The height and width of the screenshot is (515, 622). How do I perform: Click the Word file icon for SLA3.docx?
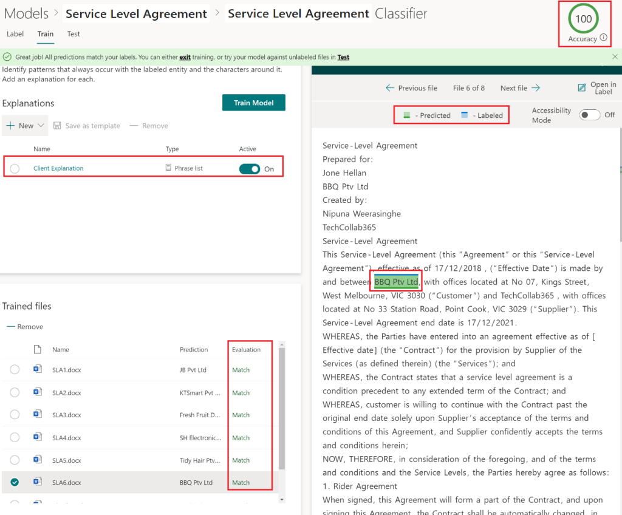(38, 415)
